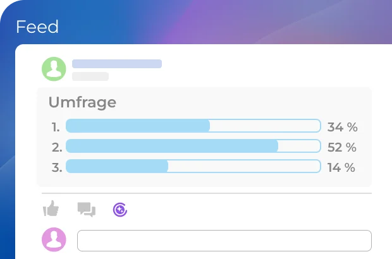Click the 14 % result label
392x259 pixels.
[341, 167]
